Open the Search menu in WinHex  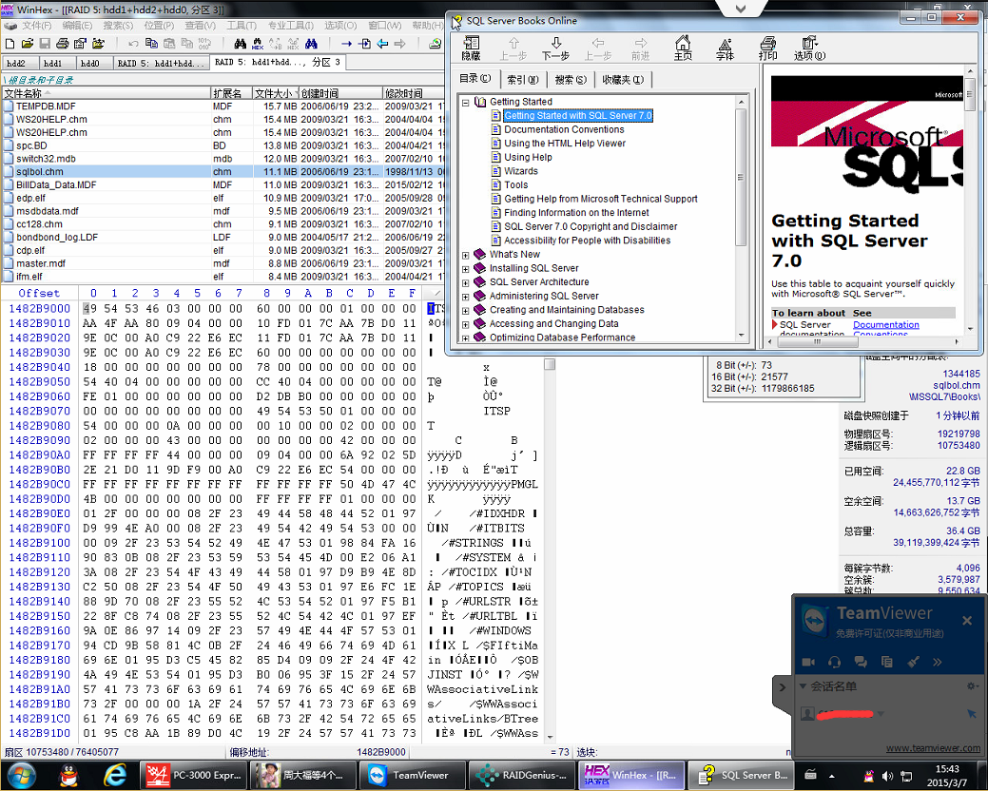tap(119, 25)
